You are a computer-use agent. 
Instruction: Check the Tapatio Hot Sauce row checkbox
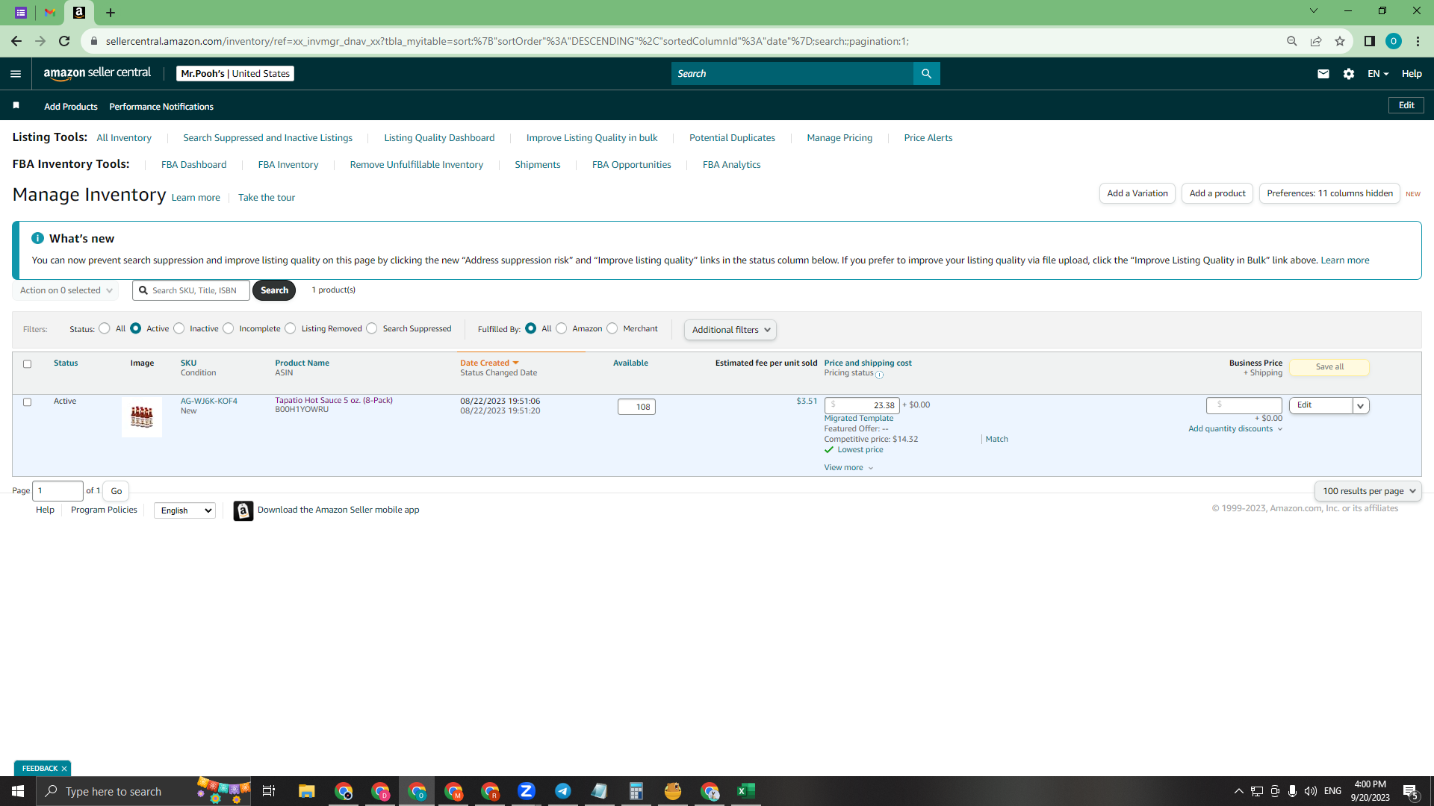click(x=27, y=402)
